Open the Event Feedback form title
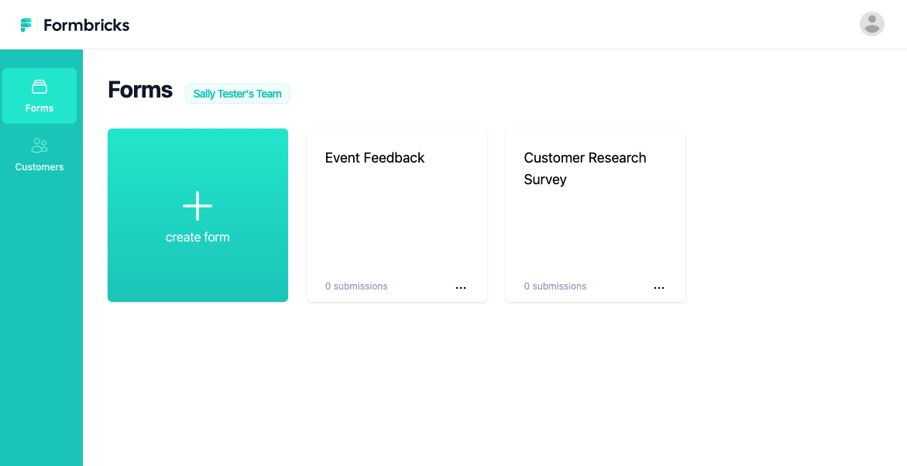Screen dimensions: 907x466 tap(375, 158)
